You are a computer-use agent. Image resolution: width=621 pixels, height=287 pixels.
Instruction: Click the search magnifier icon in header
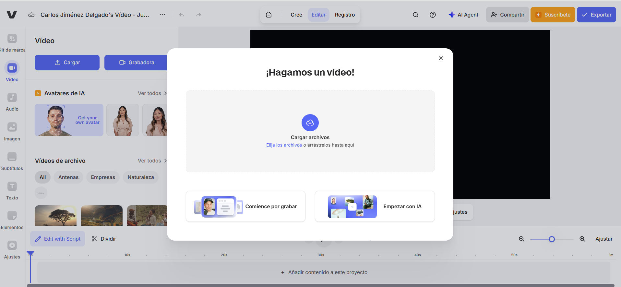coord(415,15)
